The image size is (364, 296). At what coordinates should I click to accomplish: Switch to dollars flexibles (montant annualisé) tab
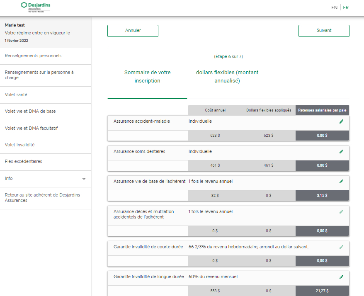point(227,77)
